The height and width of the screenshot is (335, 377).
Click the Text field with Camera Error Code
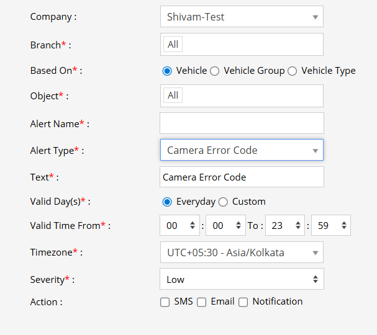[241, 177]
